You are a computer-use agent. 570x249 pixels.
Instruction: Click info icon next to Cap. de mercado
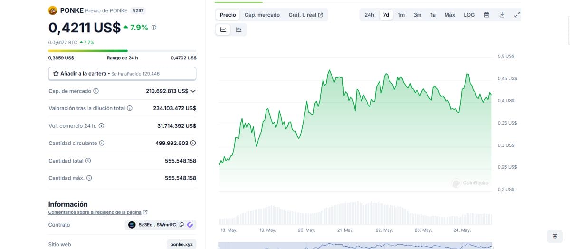pyautogui.click(x=96, y=91)
